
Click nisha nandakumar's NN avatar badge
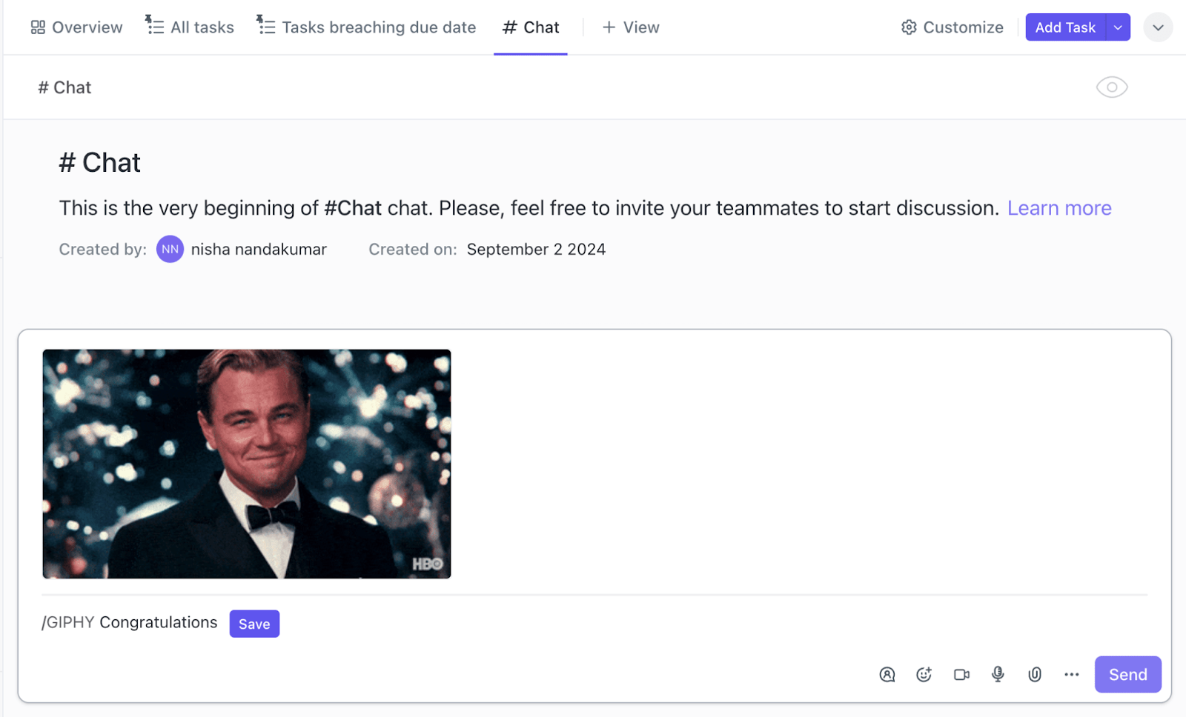click(x=170, y=249)
